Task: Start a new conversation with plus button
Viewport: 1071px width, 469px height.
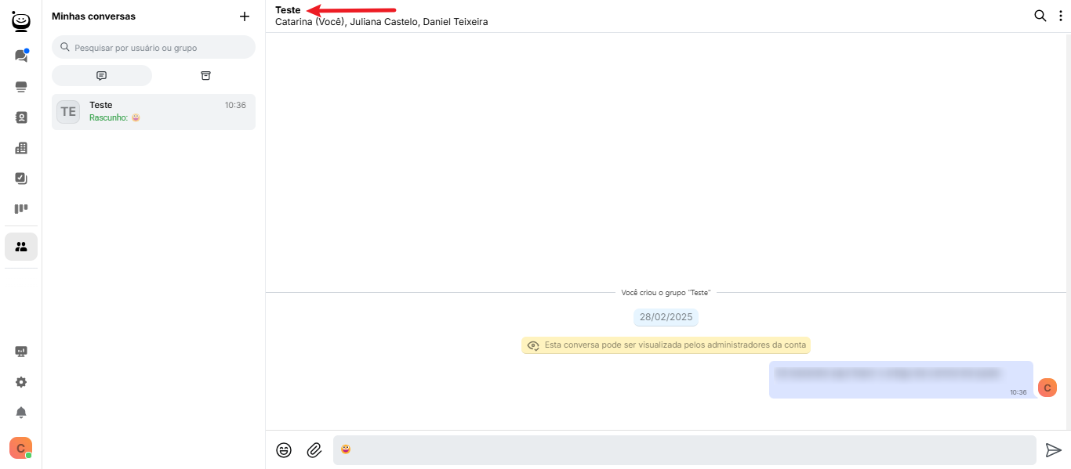Action: (x=245, y=16)
